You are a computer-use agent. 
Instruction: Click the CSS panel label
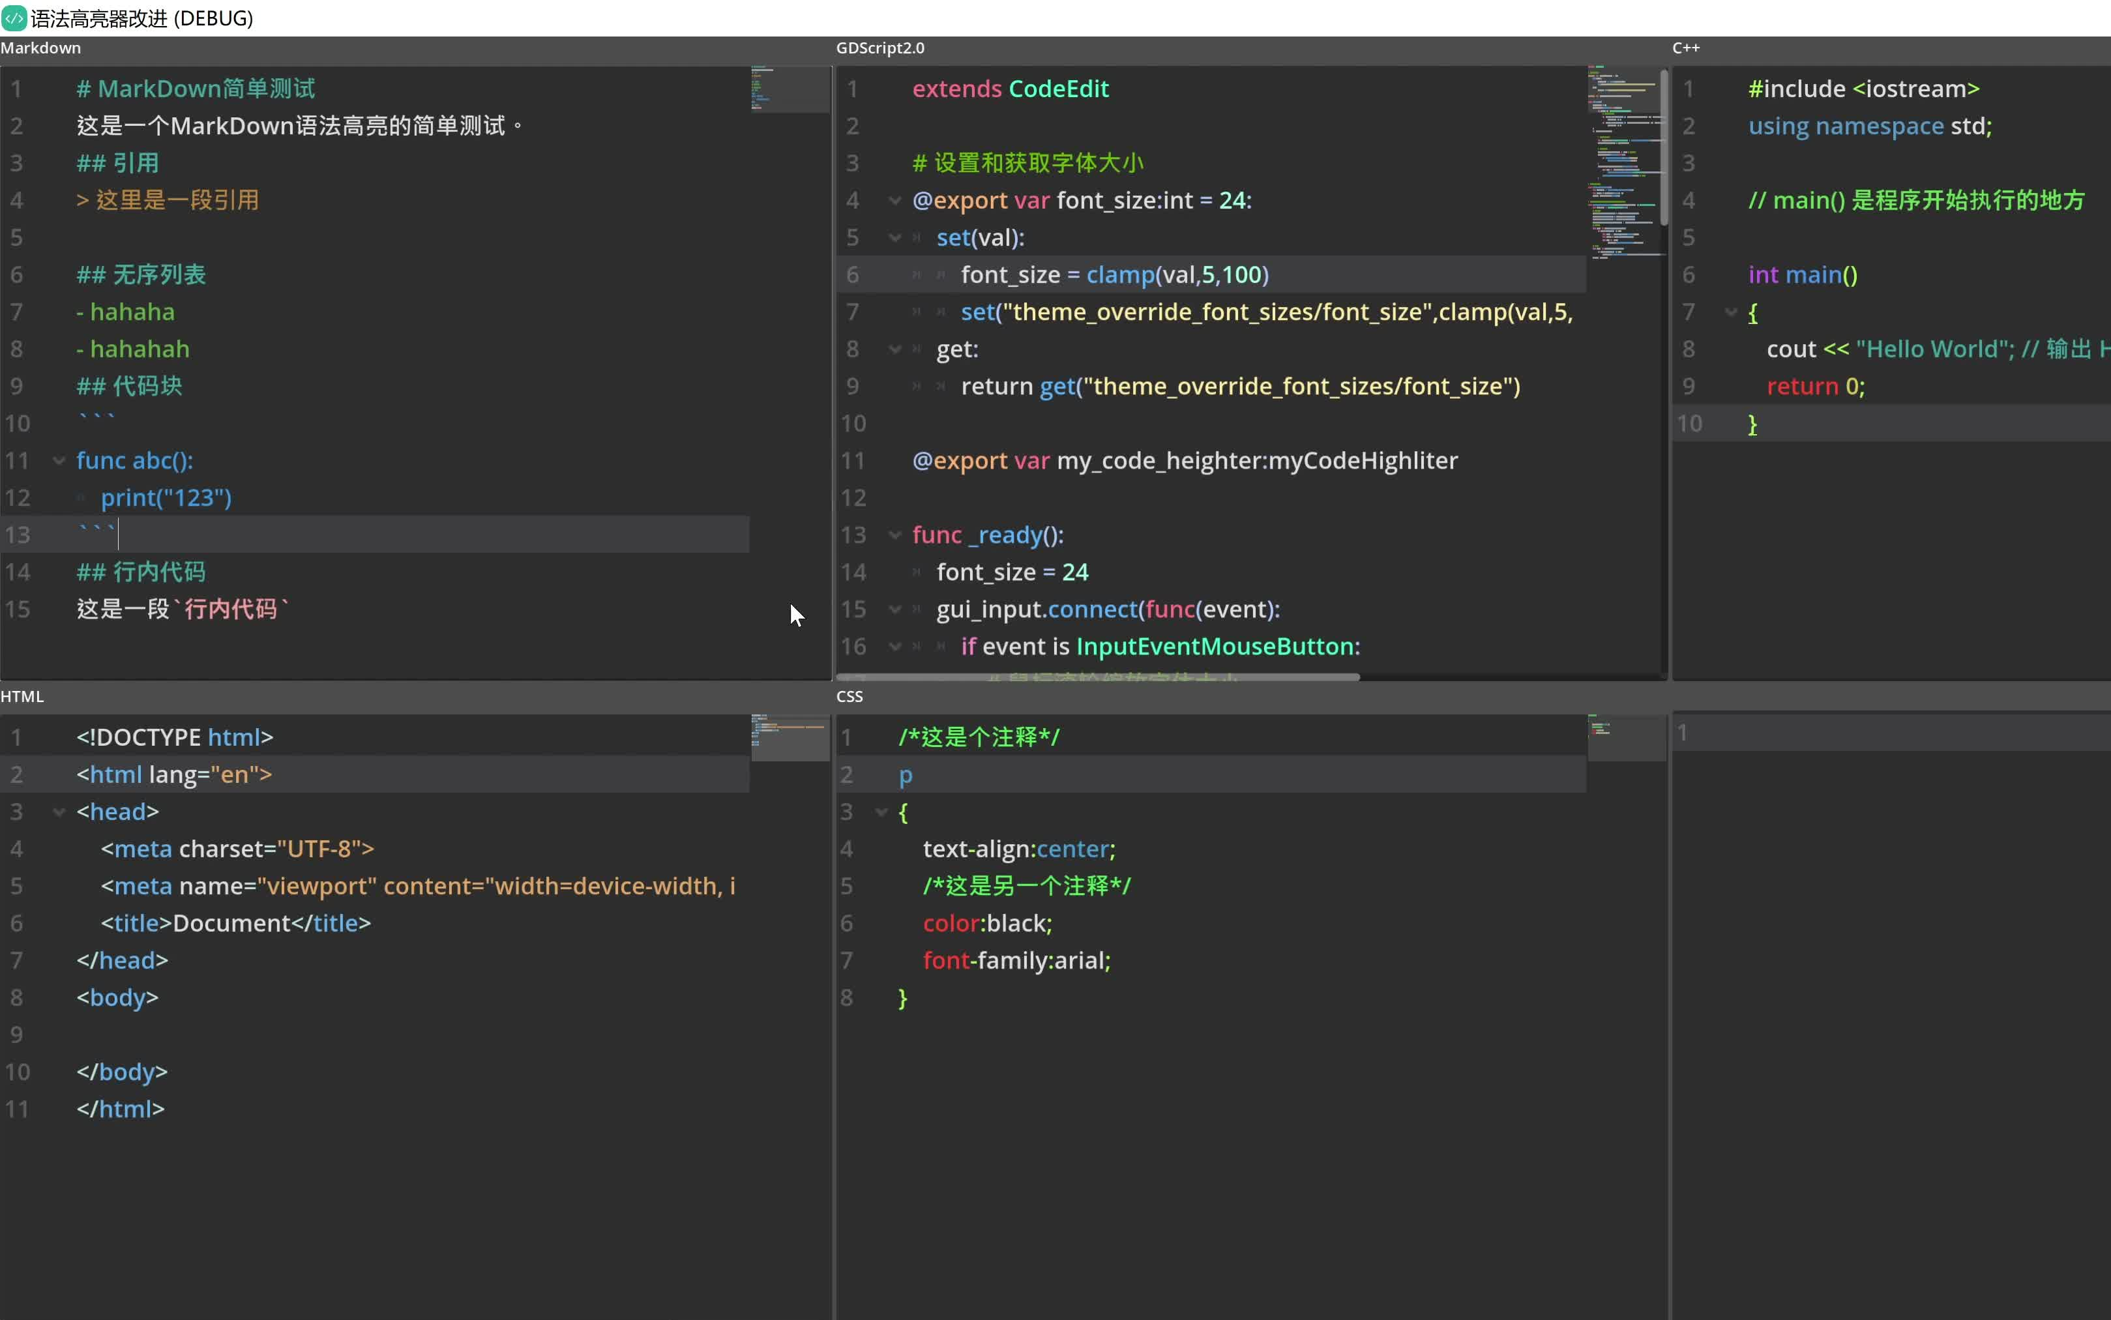coord(849,697)
